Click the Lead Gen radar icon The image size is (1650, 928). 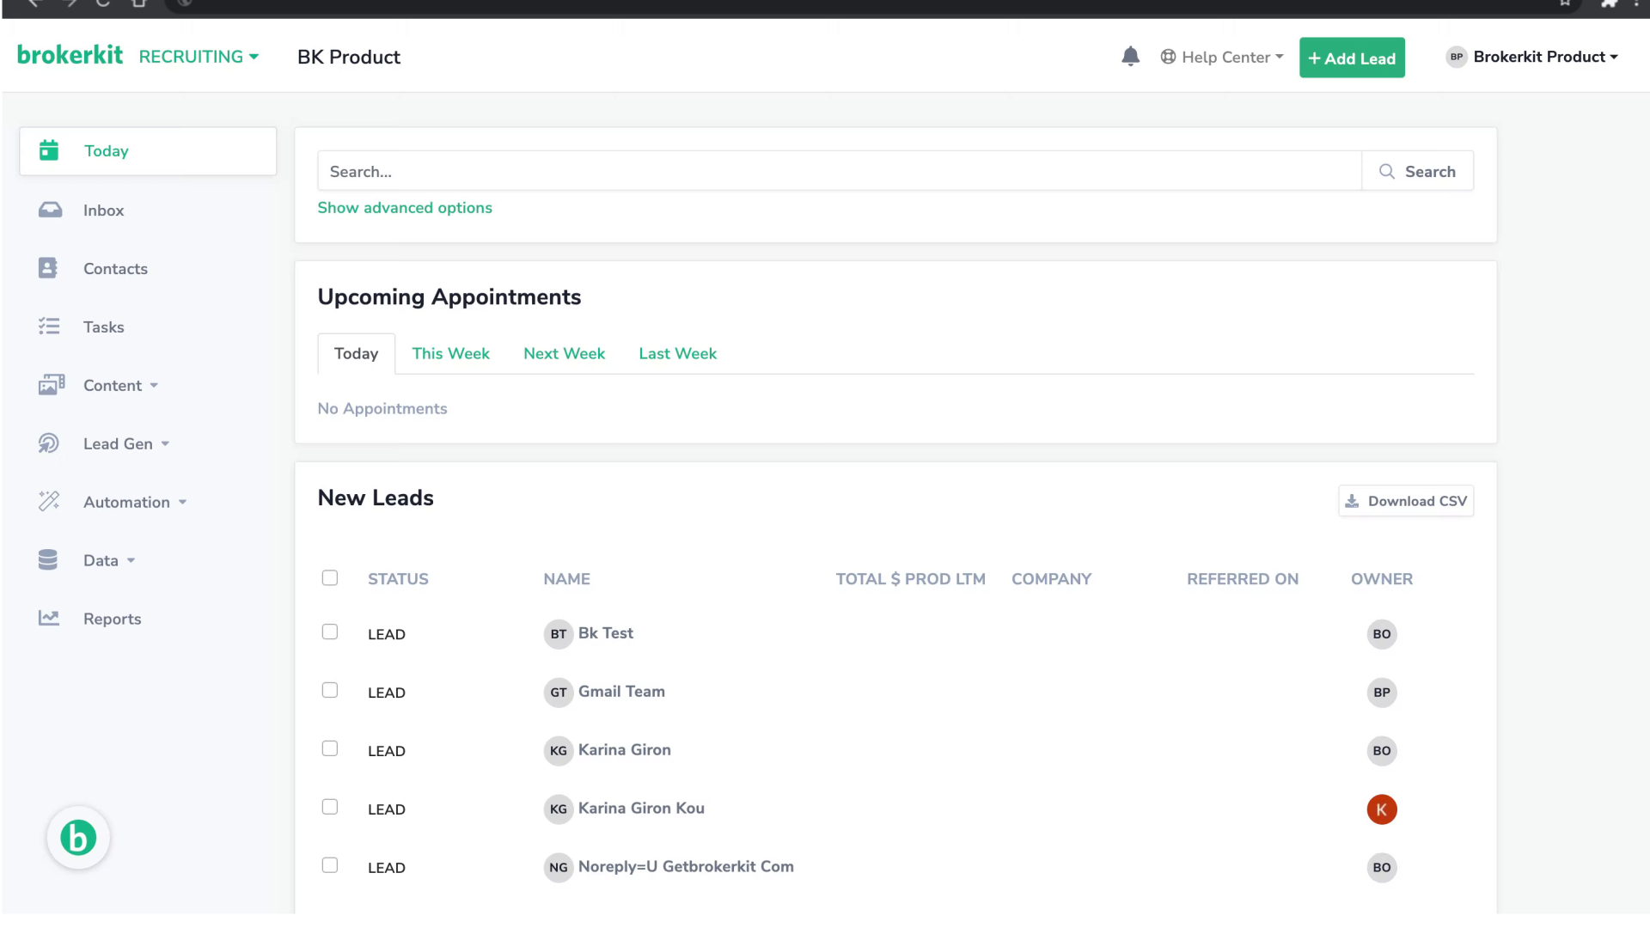coord(48,443)
